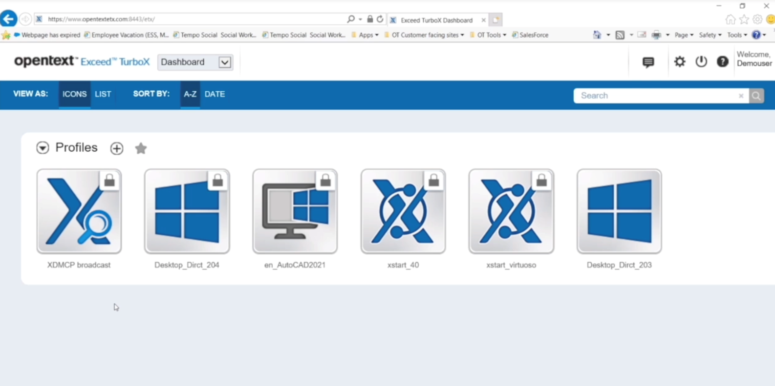Viewport: 775px width, 386px height.
Task: Open the Safety menu
Action: click(x=710, y=35)
